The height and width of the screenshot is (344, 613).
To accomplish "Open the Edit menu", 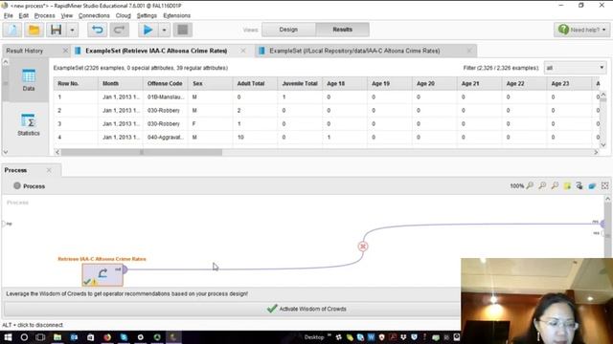I will click(23, 15).
